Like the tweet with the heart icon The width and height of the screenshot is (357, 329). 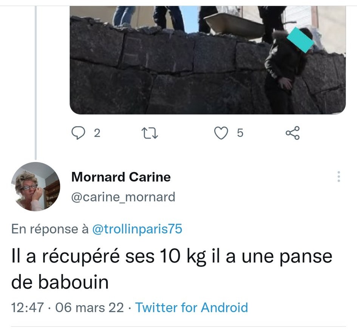pos(221,133)
